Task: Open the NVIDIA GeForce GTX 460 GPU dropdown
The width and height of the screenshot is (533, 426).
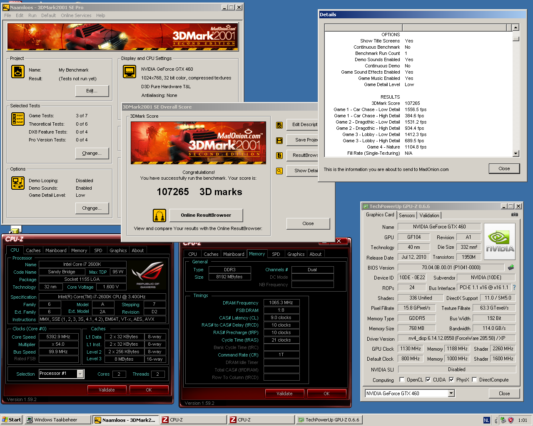Action: tap(451, 394)
